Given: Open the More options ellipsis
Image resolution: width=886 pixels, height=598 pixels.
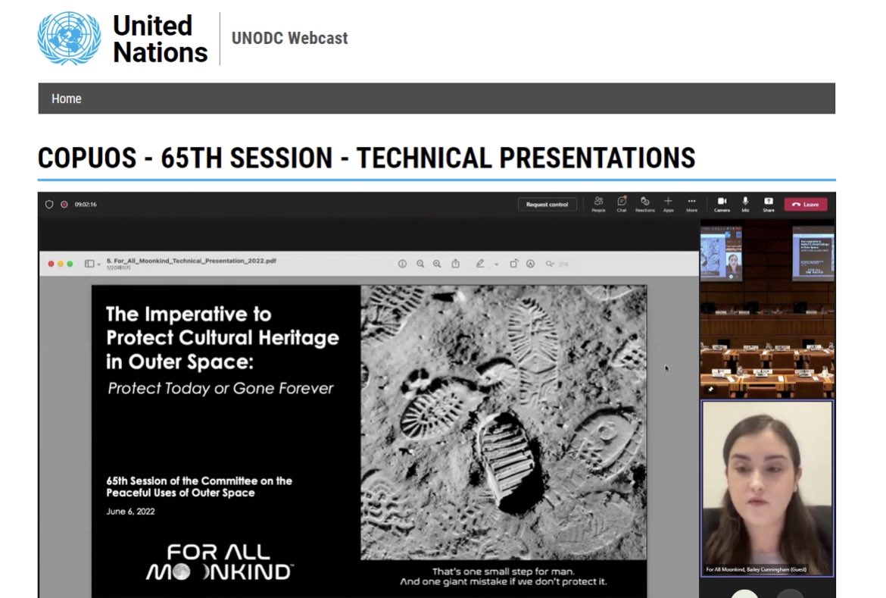Looking at the screenshot, I should pos(691,204).
